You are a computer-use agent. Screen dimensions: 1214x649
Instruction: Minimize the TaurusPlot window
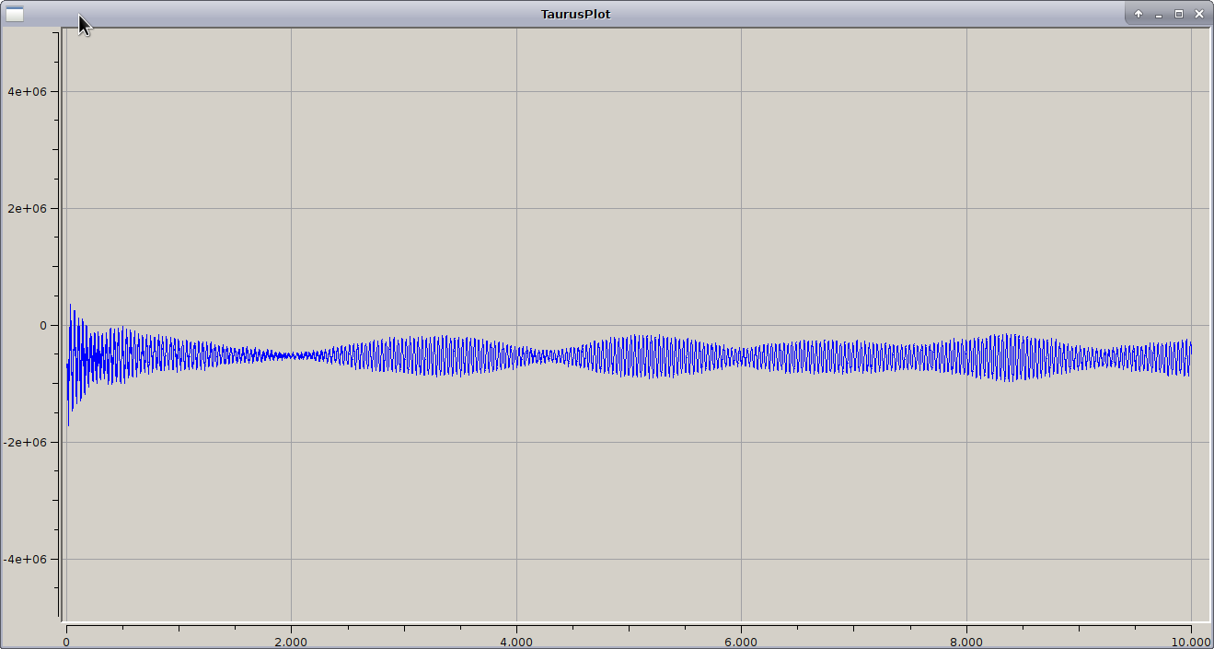[x=1159, y=14]
